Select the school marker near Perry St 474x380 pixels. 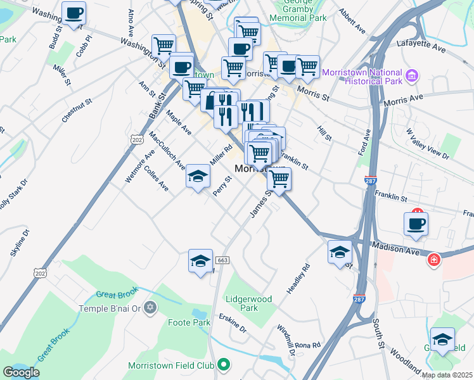coord(198,177)
